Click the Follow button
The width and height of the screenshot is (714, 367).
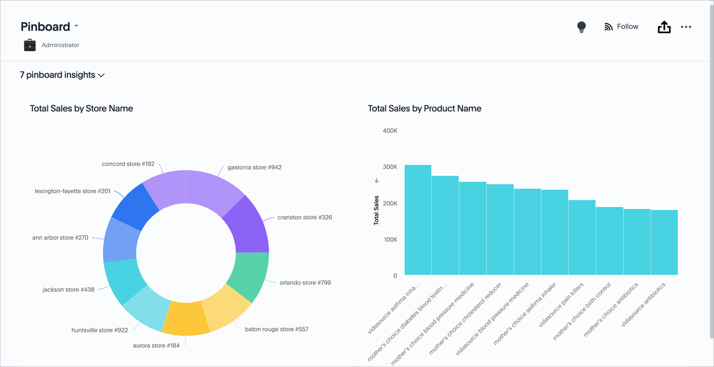627,27
